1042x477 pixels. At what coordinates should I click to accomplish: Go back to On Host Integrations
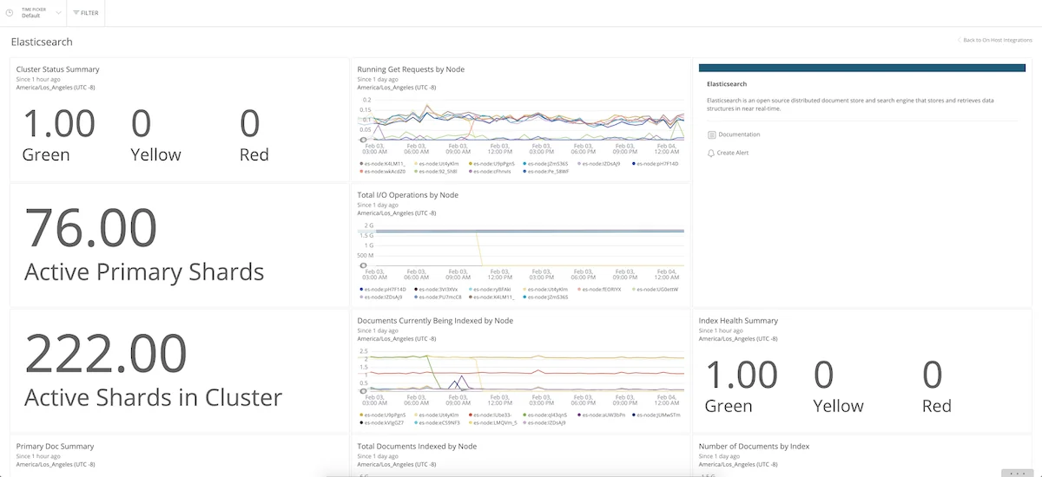(997, 40)
